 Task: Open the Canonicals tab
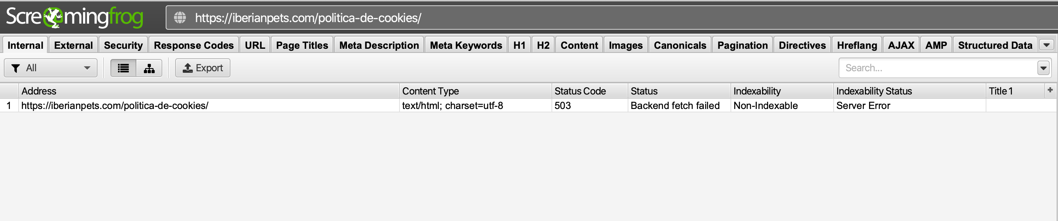coord(680,45)
